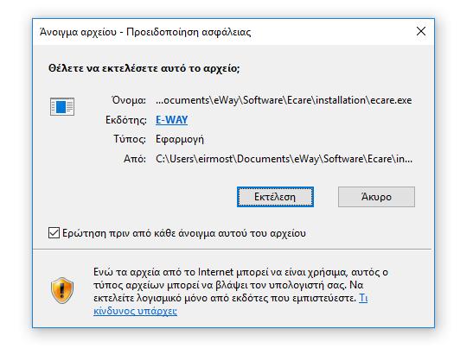Viewport: 473px width, 348px height.
Task: Click the Εκτέλεση (Run) button
Action: tap(275, 197)
